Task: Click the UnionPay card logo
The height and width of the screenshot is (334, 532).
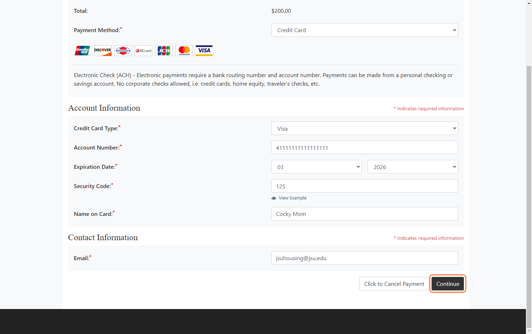Action: pos(82,51)
